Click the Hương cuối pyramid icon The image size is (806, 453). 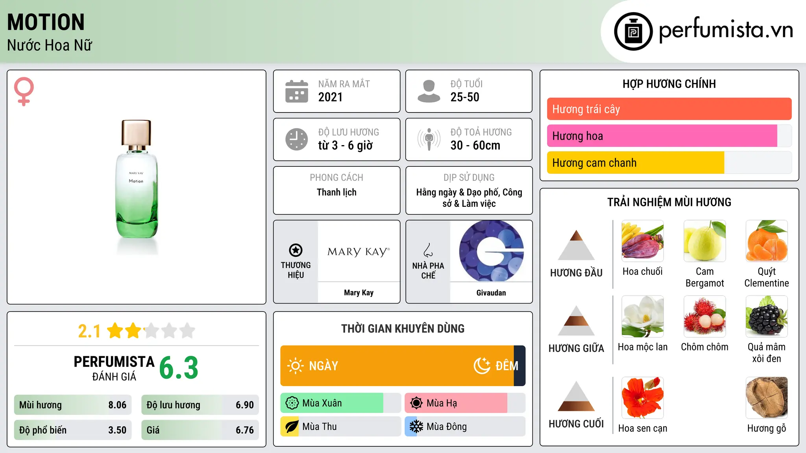click(x=576, y=396)
